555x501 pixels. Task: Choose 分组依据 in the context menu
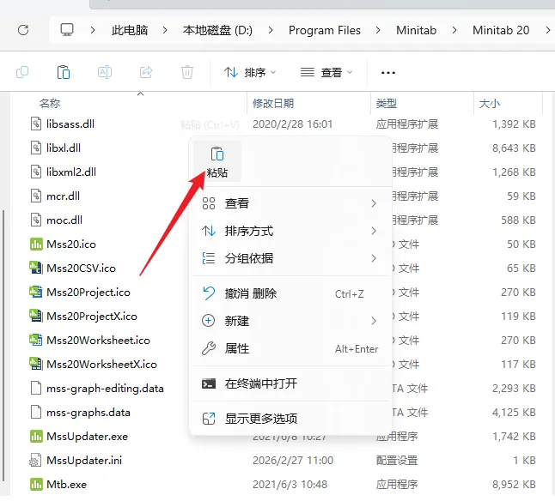(290, 258)
